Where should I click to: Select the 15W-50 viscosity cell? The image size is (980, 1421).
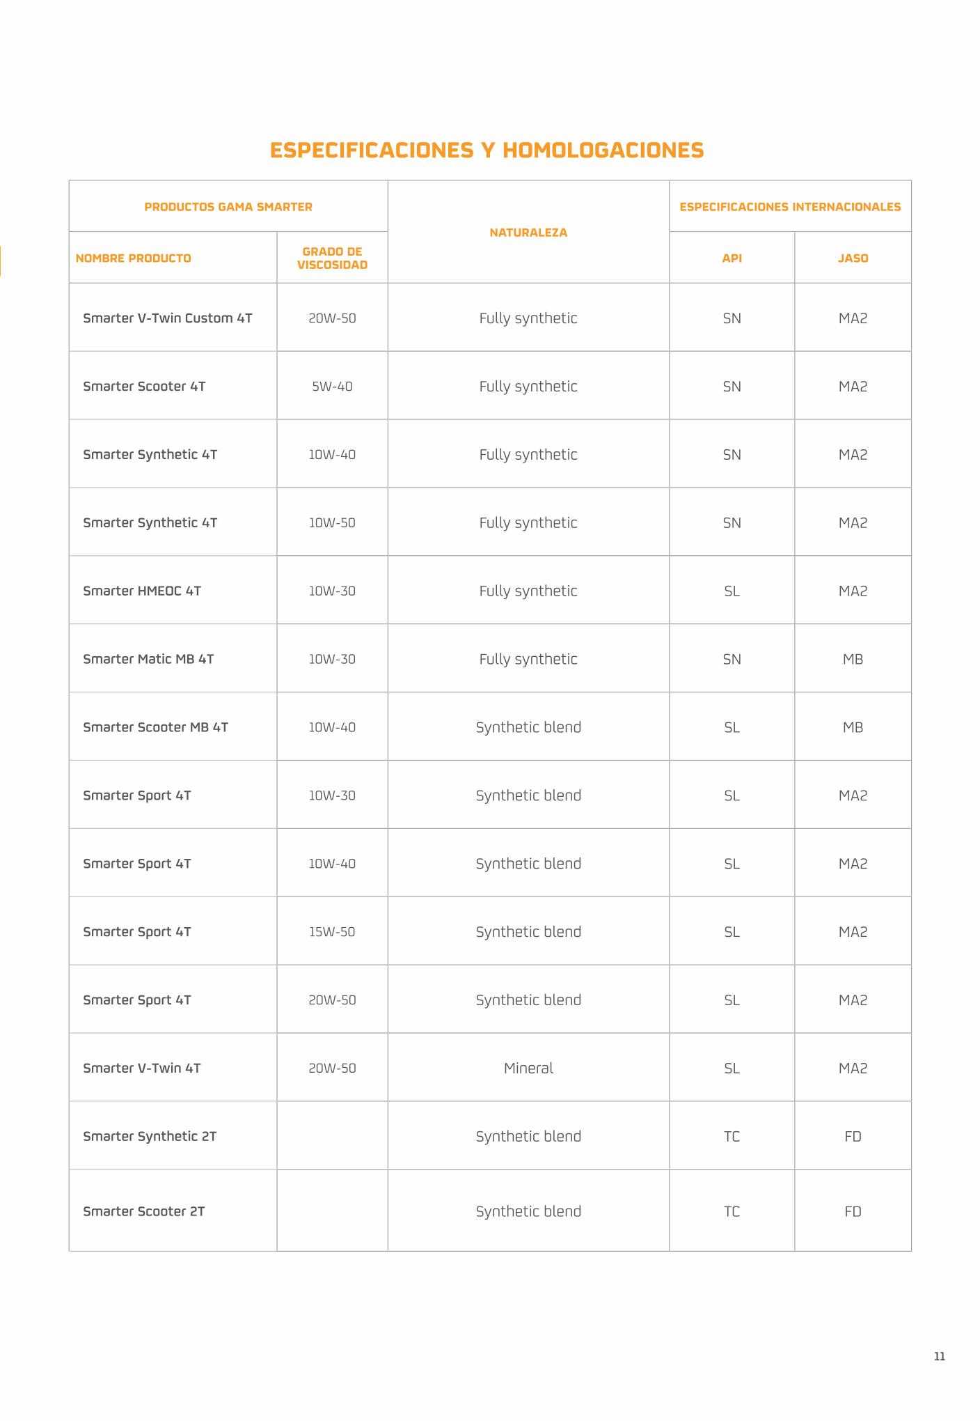pos(332,932)
